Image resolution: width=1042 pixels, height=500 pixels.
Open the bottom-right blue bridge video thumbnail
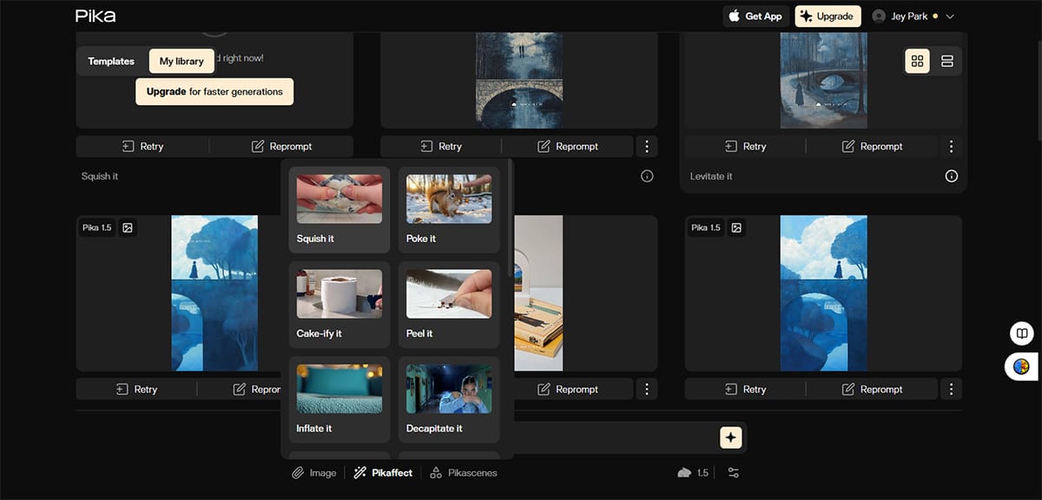click(823, 293)
